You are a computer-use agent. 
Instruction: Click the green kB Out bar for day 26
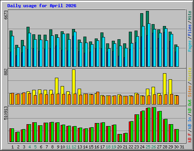point(155,125)
